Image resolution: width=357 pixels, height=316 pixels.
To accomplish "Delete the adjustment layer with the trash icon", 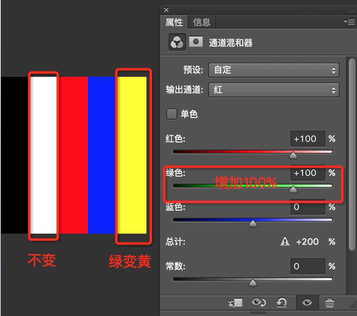I will 330,302.
